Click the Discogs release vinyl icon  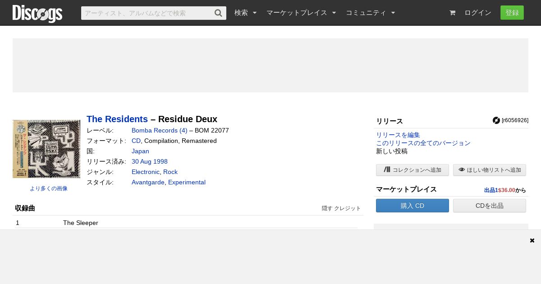496,120
